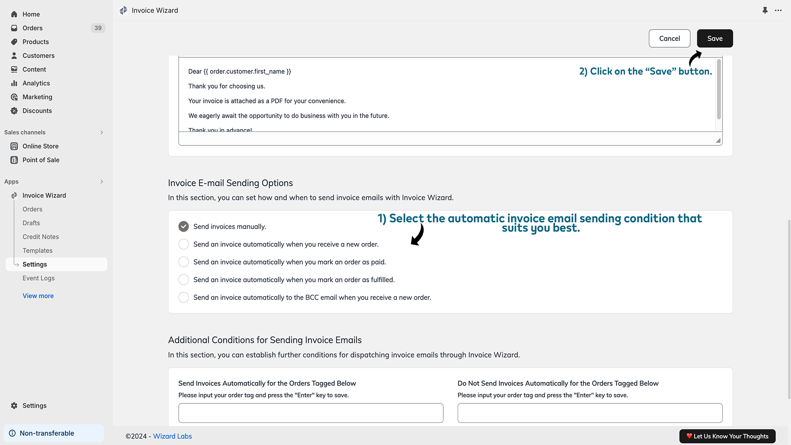Click the send-for-tagged-orders input field
Screen dimensions: 791x445
(x=311, y=413)
